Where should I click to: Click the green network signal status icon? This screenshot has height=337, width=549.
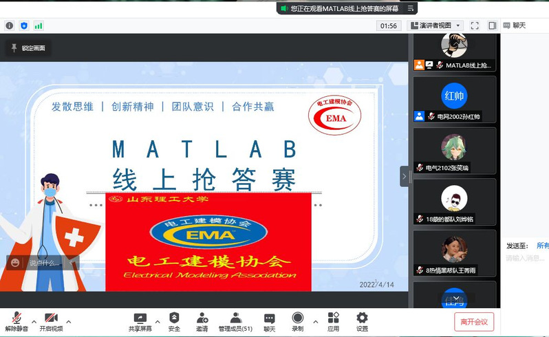pyautogui.click(x=39, y=25)
